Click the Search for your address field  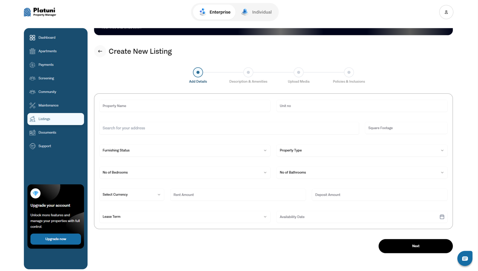click(229, 128)
